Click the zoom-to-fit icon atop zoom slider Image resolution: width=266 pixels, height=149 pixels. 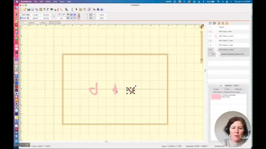coord(202,26)
